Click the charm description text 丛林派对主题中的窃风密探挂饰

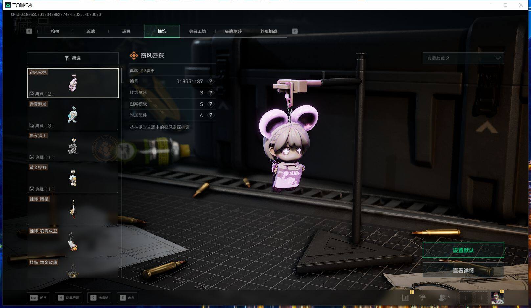160,127
